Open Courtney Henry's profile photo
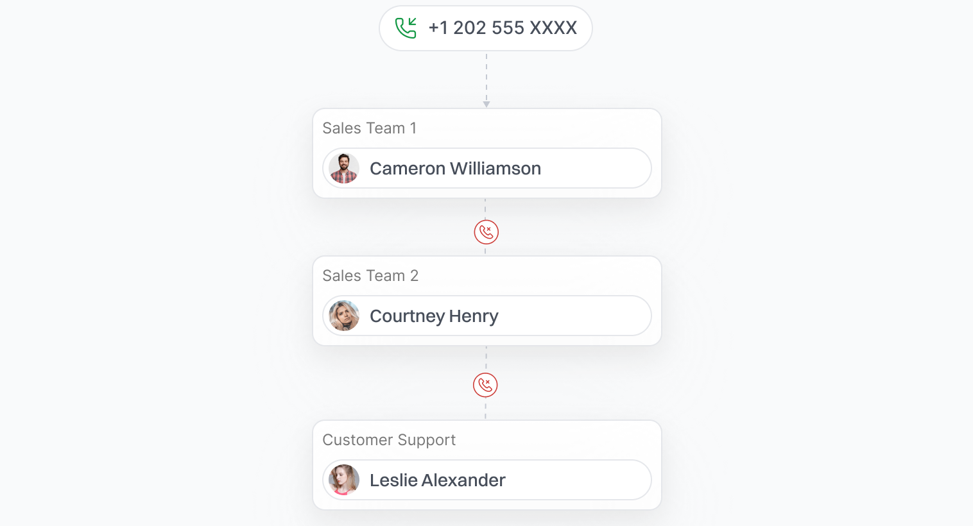 (x=344, y=316)
